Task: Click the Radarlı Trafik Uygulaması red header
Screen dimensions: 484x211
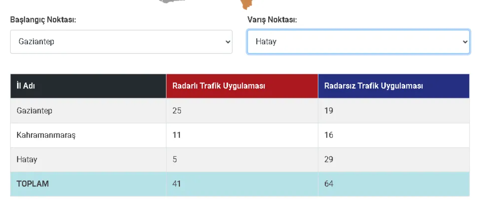Action: pyautogui.click(x=242, y=86)
